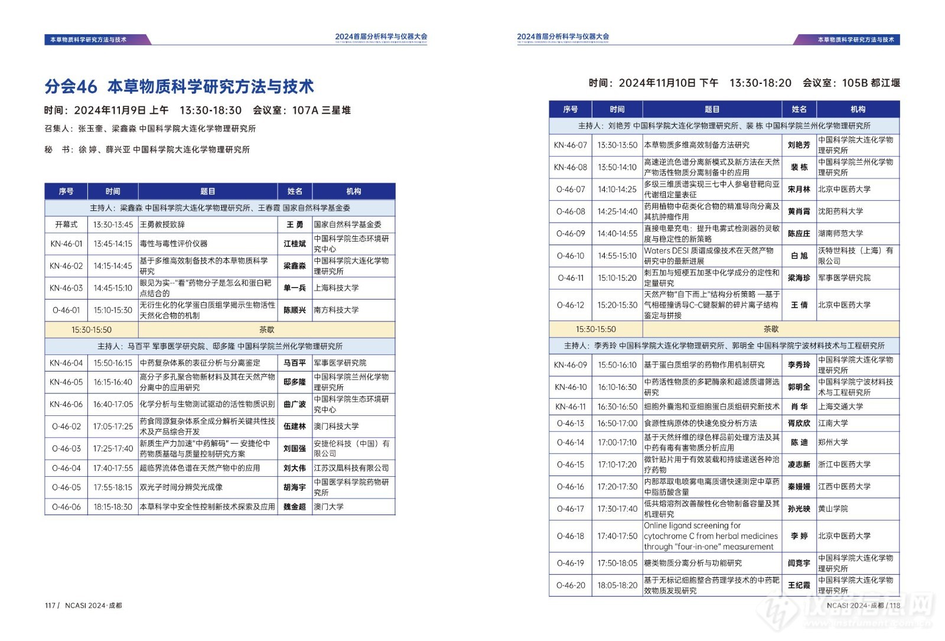Viewport: 945px width, 641px height.
Task: Click speaker name 魏金超
Action: (x=295, y=507)
